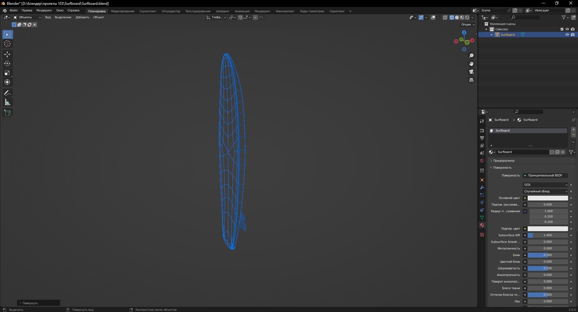578x312 pixels.
Task: Switch viewport shading to material preview
Action: (x=462, y=17)
